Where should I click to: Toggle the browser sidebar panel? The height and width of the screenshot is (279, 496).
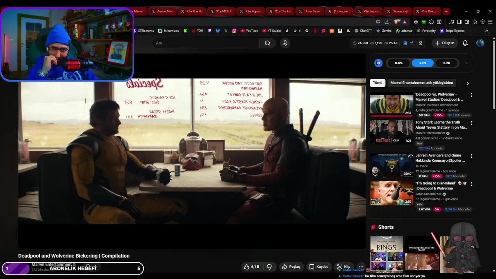[x=459, y=22]
